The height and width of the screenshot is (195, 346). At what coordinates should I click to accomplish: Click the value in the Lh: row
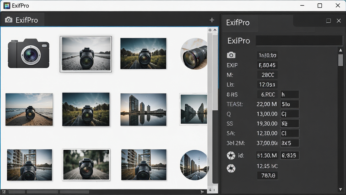[x=268, y=85]
